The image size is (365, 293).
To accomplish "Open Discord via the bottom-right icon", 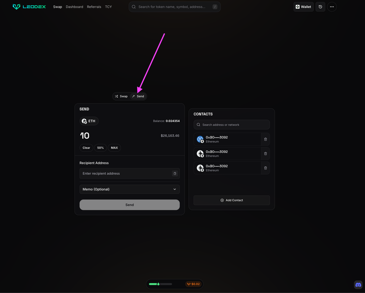I will point(358,284).
